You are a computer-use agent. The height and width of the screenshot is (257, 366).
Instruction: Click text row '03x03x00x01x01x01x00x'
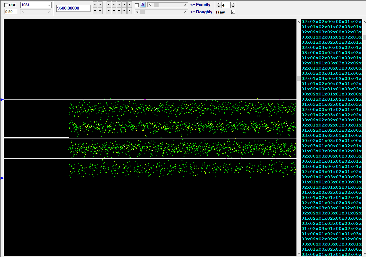(x=332, y=73)
